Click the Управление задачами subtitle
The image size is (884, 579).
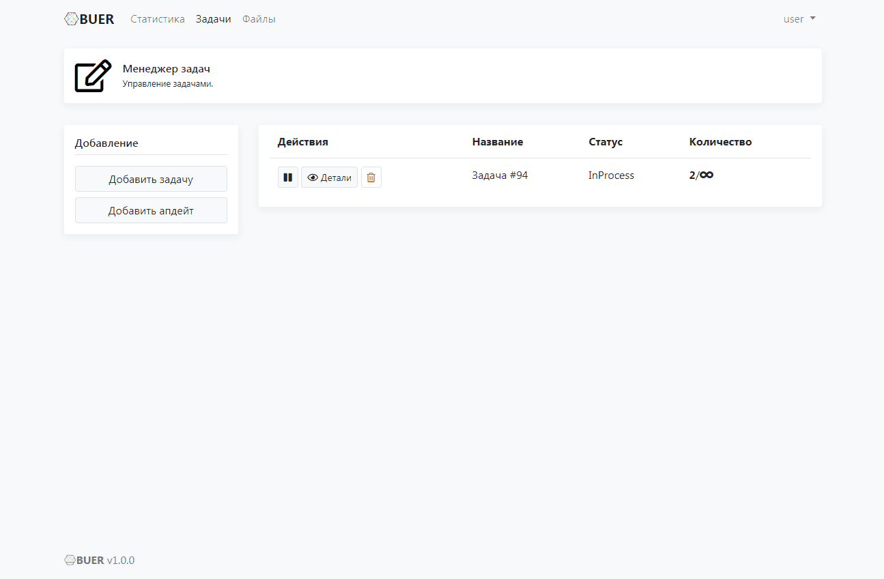[x=168, y=84]
